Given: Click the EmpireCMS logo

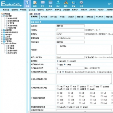Looking at the screenshot, I should pyautogui.click(x=12, y=4).
